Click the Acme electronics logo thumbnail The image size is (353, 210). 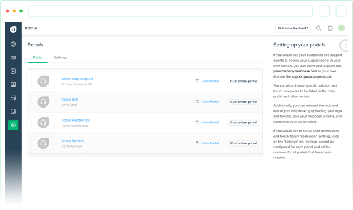point(43,123)
